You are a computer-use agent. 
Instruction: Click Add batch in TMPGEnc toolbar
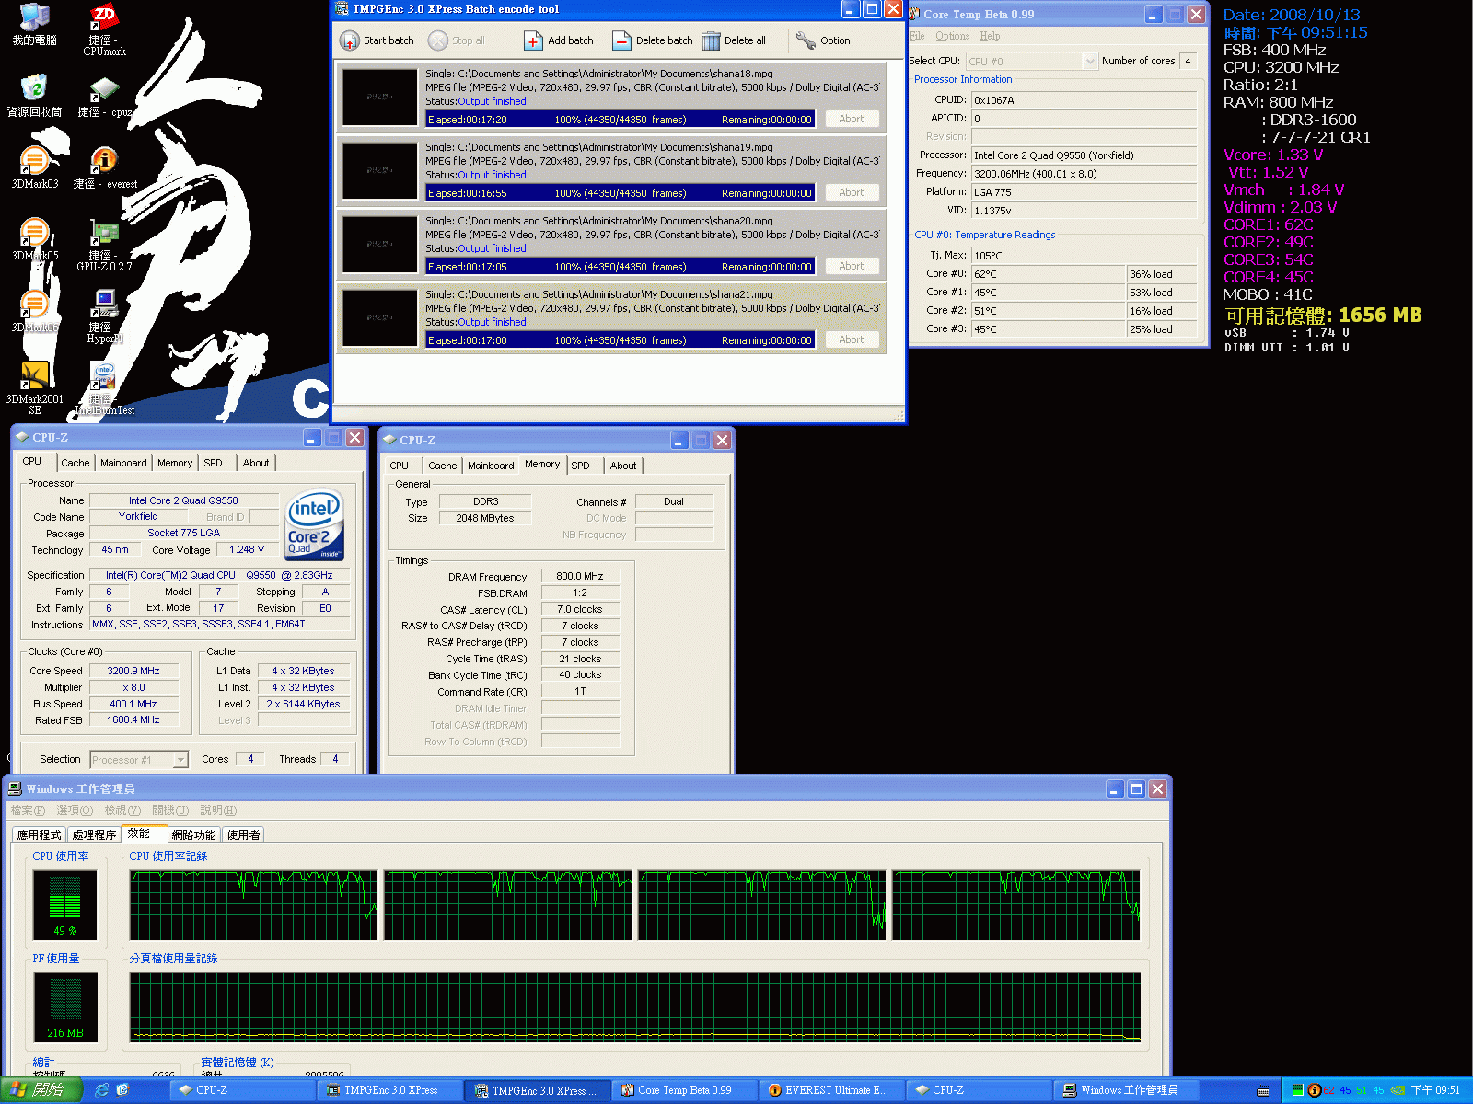pyautogui.click(x=559, y=40)
